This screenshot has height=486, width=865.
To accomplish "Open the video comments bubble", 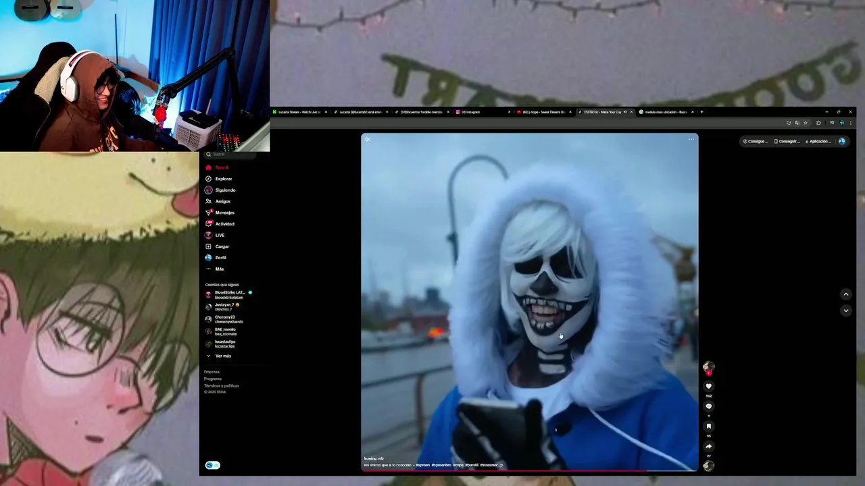I will pos(708,406).
